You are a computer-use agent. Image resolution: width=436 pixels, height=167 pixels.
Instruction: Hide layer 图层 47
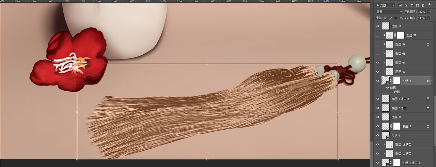tap(377, 63)
